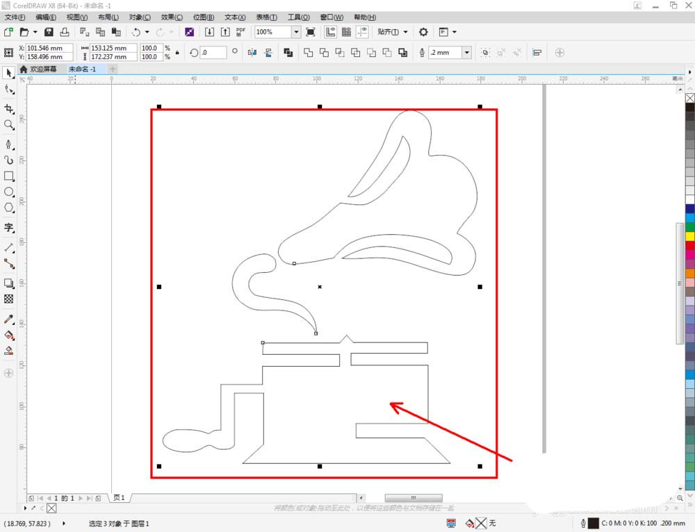Select the Interactive Fill bucket tool
This screenshot has height=532, width=695.
coord(8,335)
